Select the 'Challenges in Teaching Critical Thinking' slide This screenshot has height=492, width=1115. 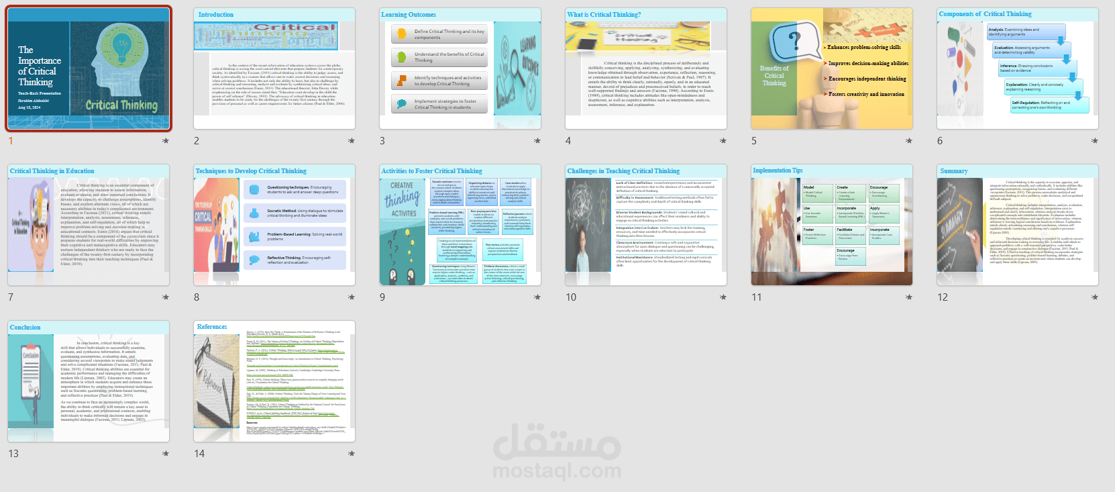(x=646, y=225)
